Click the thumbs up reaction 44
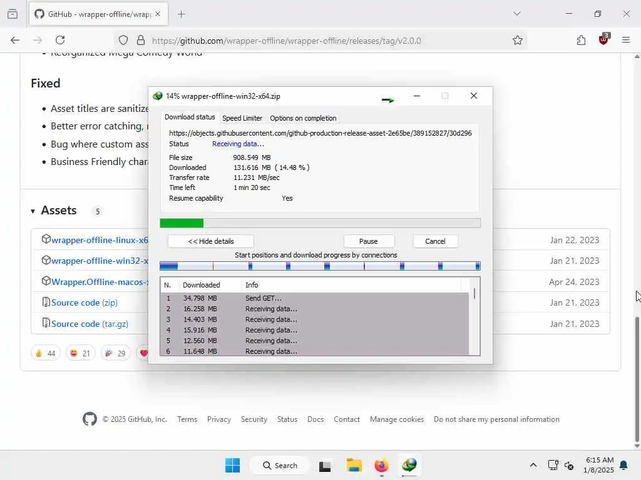 click(x=45, y=353)
